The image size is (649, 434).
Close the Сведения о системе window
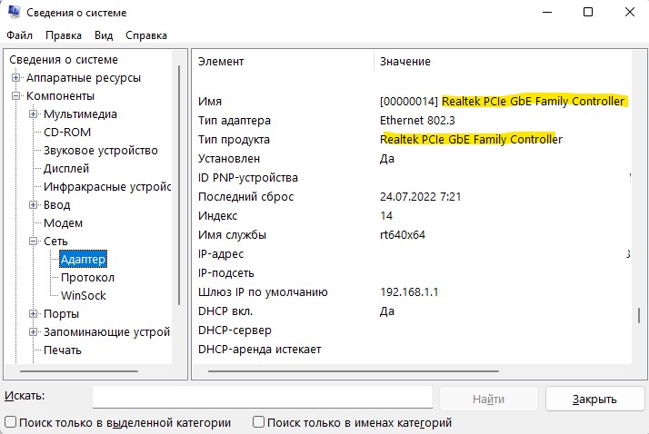coord(630,12)
